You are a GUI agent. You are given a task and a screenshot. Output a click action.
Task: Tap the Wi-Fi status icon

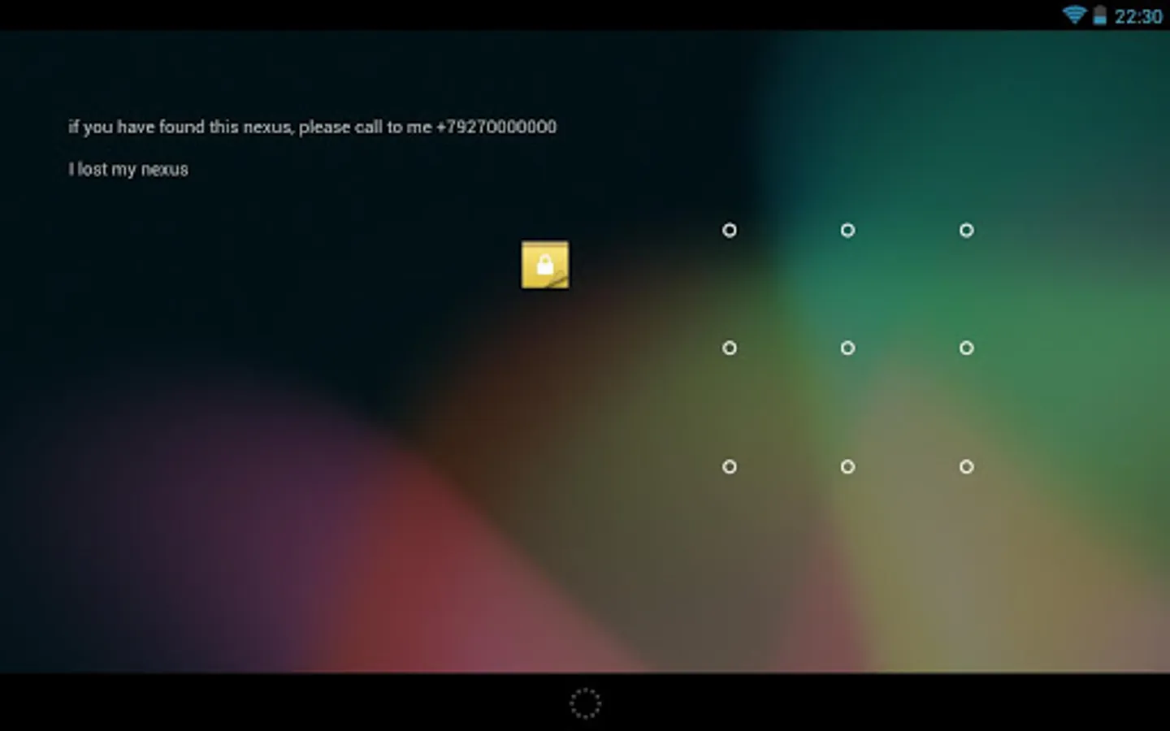tap(1074, 15)
